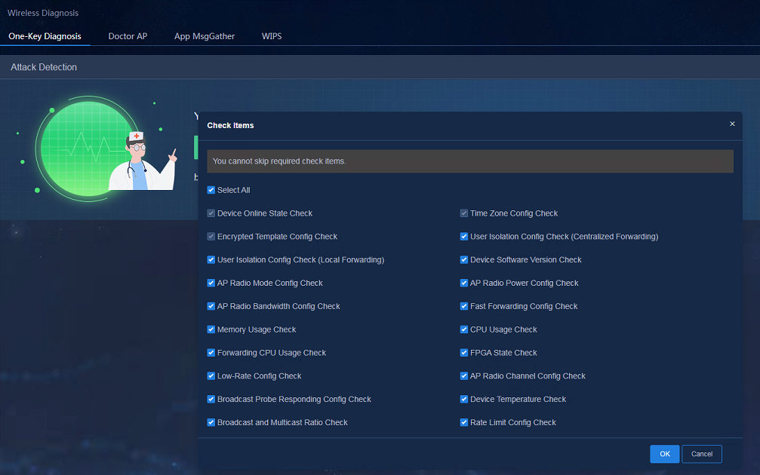
Task: Click the Wireless Diagnosis title text
Action: point(43,13)
